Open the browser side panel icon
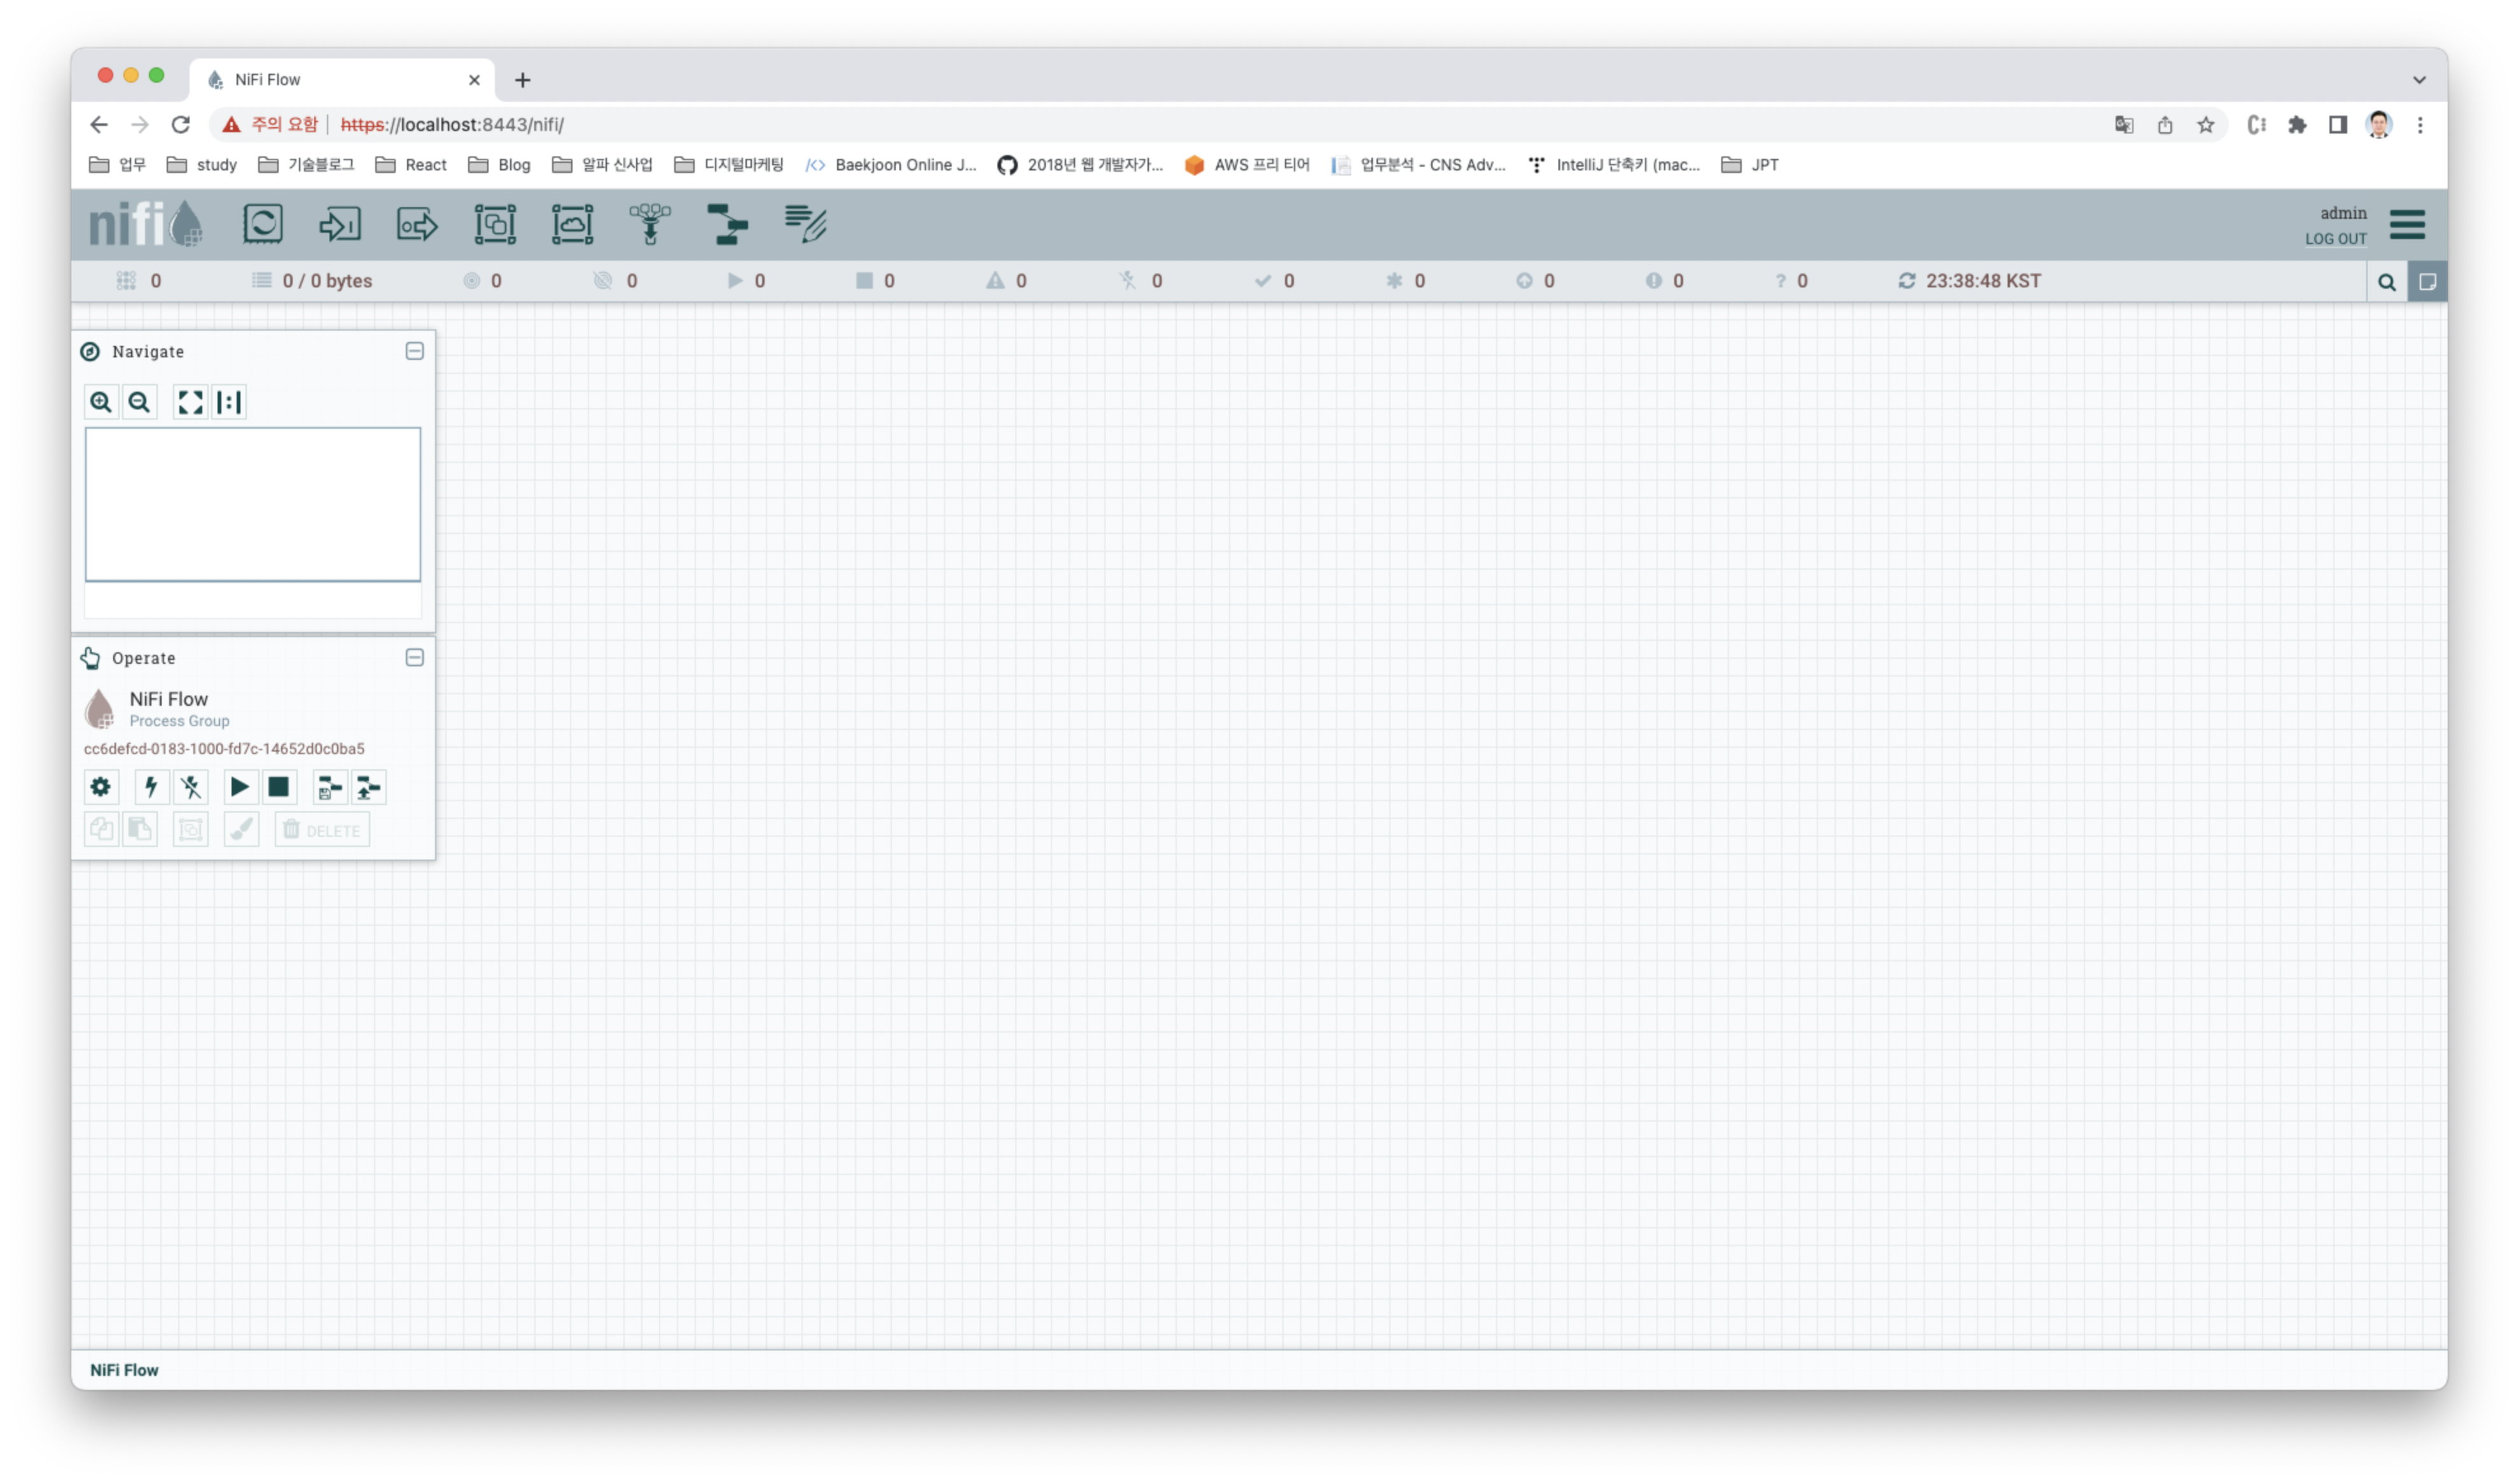This screenshot has width=2519, height=1484. pos(2338,125)
